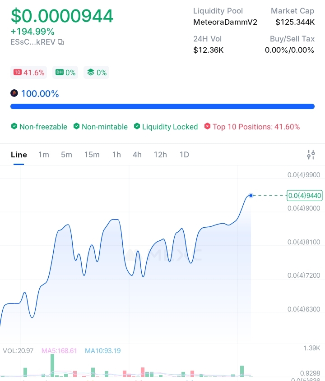Tap the Non-freezable shield icon

14,127
